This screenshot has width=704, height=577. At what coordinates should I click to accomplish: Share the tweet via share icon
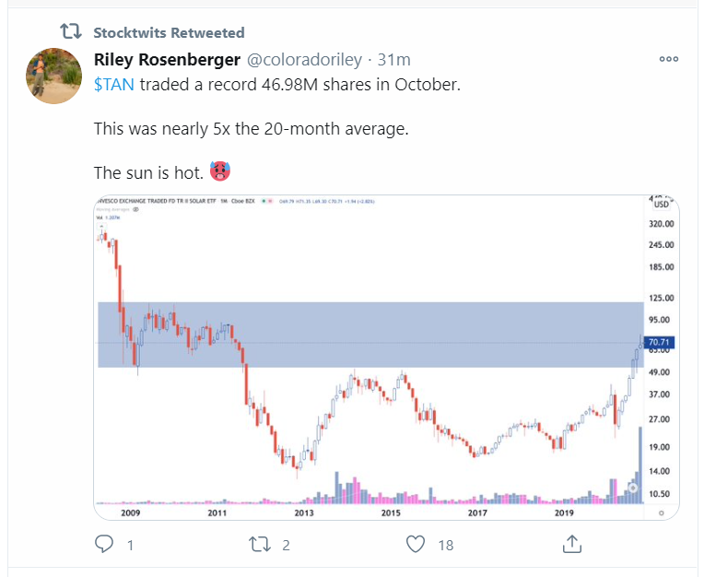pyautogui.click(x=570, y=545)
